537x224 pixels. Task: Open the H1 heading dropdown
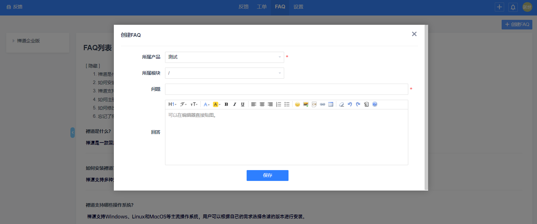point(172,104)
